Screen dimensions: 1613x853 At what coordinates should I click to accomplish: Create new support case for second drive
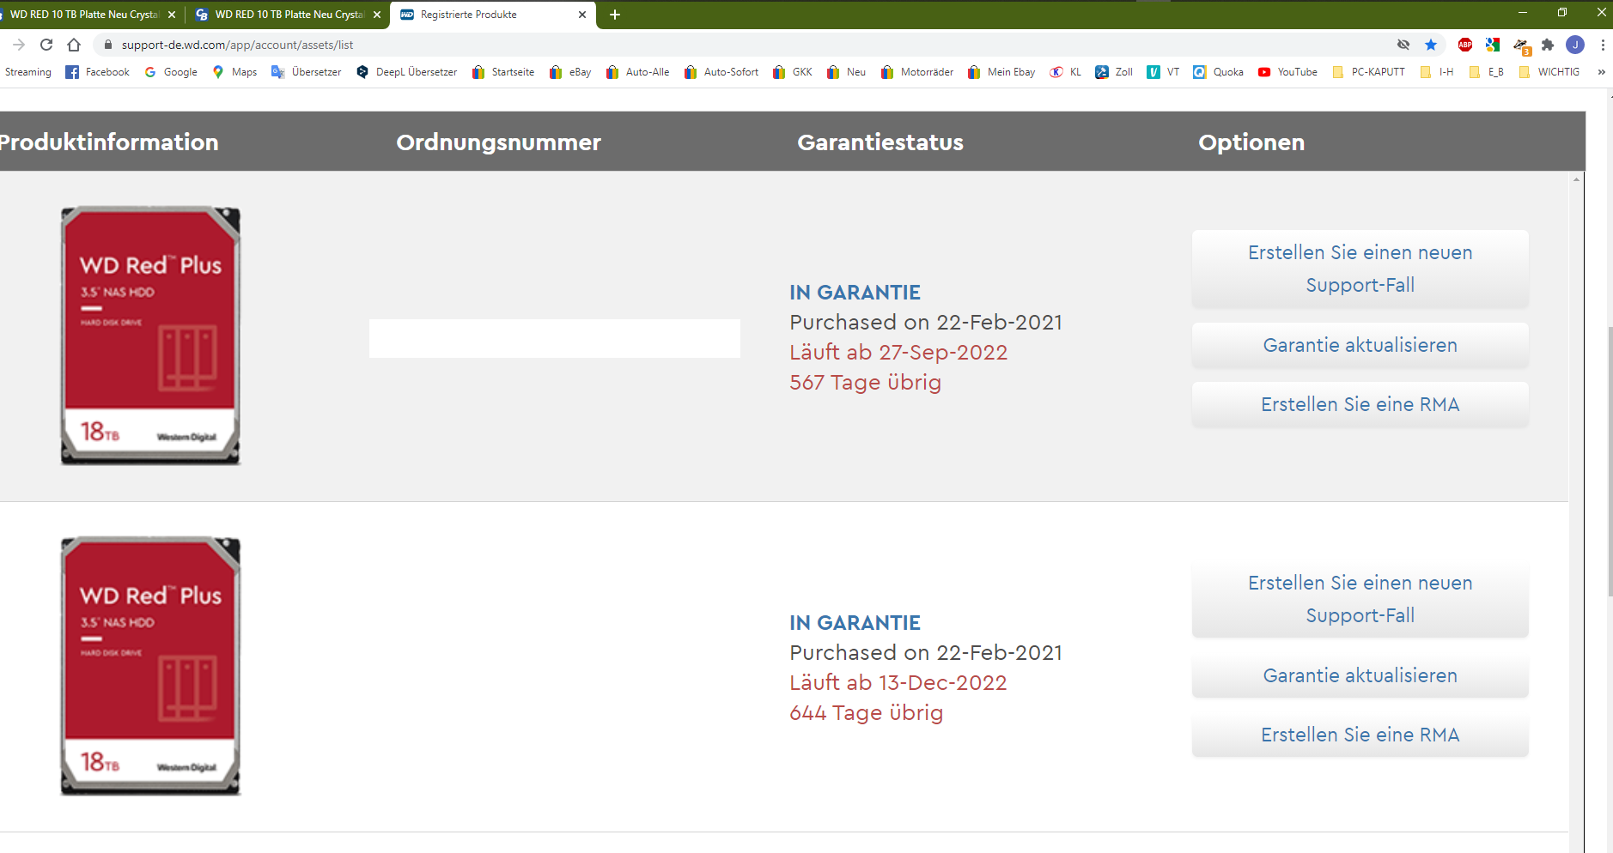pos(1360,599)
